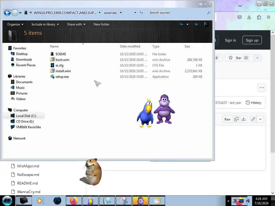275x206 pixels.
Task: Open the Include in library menu
Action: coord(45,24)
